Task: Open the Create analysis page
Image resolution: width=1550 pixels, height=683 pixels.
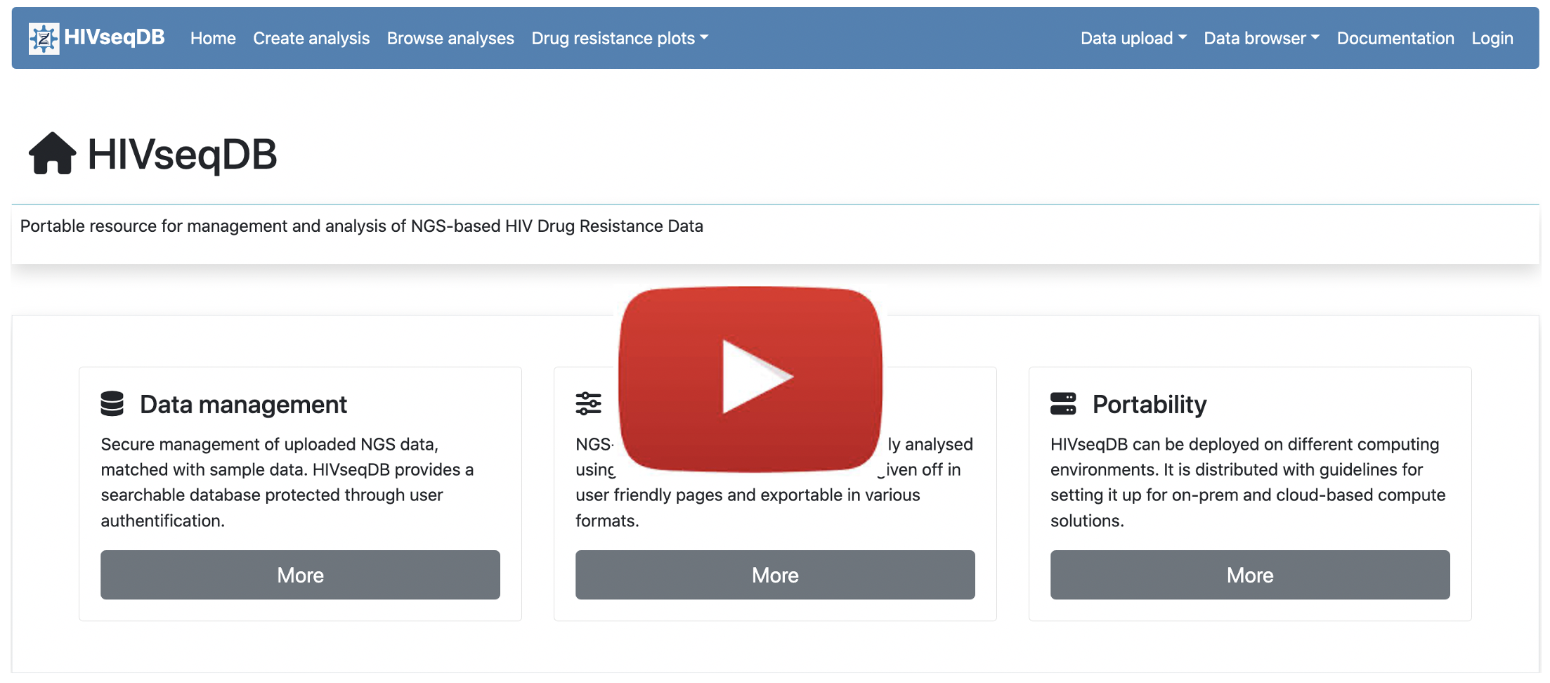Action: (x=311, y=38)
